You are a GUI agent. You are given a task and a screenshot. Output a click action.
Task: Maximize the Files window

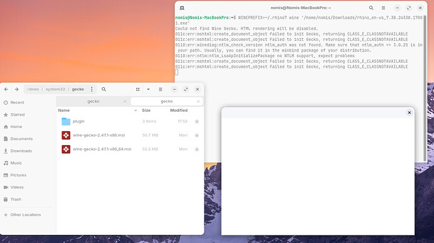pos(186,89)
